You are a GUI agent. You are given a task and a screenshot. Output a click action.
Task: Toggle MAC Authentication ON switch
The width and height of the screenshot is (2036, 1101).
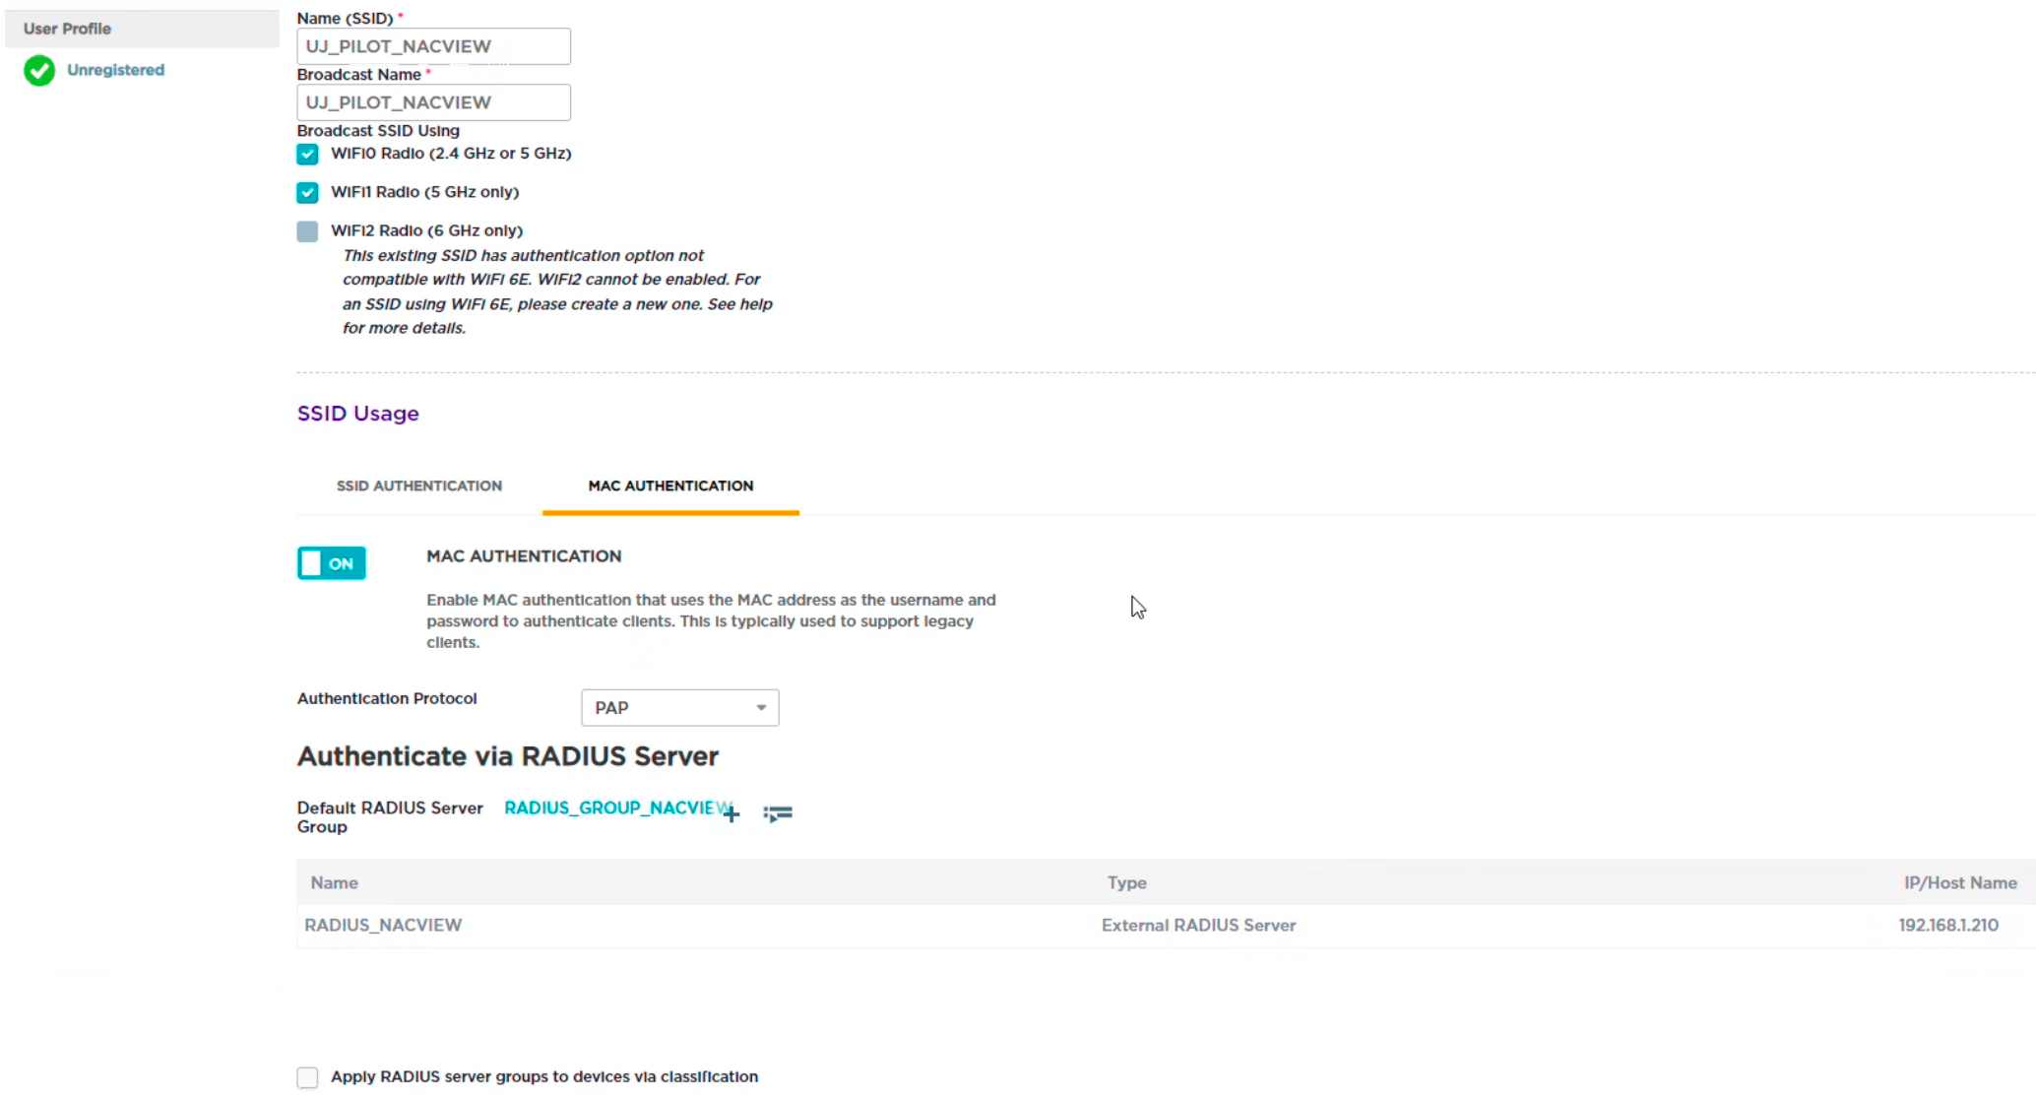click(330, 561)
